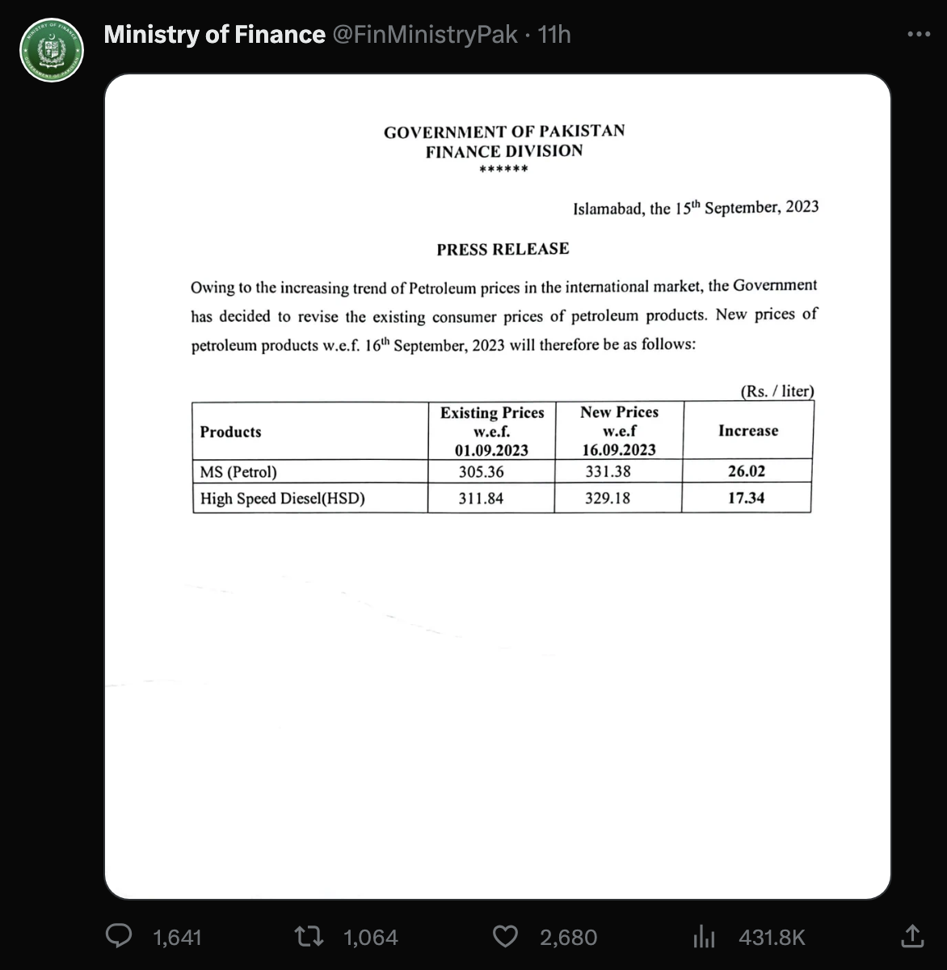The width and height of the screenshot is (947, 970).
Task: Reply using the speech bubble icon
Action: click(120, 936)
